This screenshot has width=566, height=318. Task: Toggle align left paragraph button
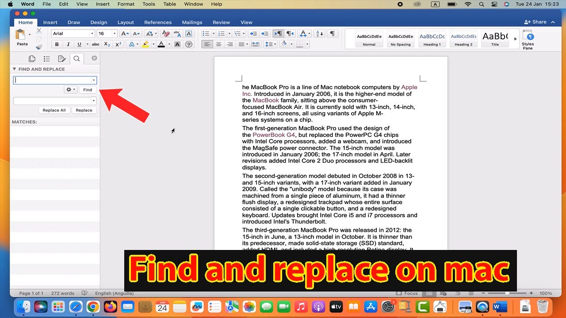pyautogui.click(x=207, y=44)
